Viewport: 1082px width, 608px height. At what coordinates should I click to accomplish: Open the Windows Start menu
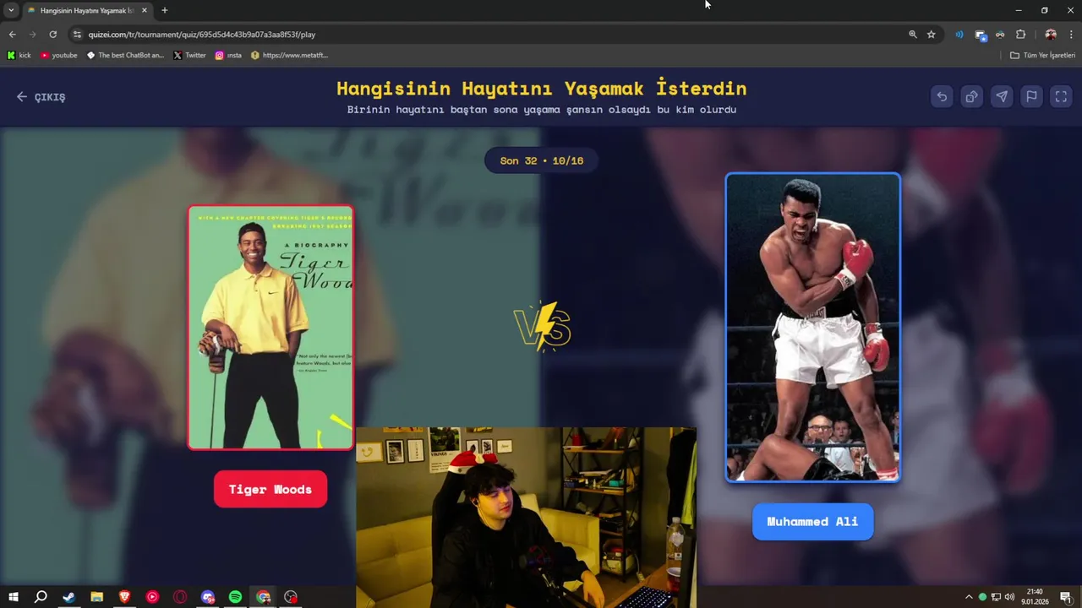click(13, 597)
